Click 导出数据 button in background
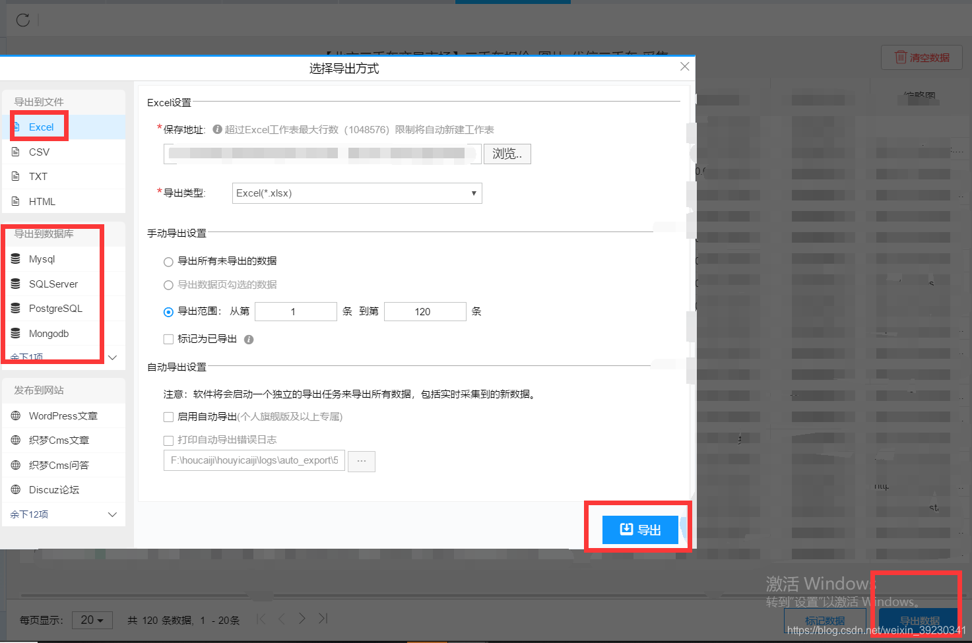 (919, 621)
